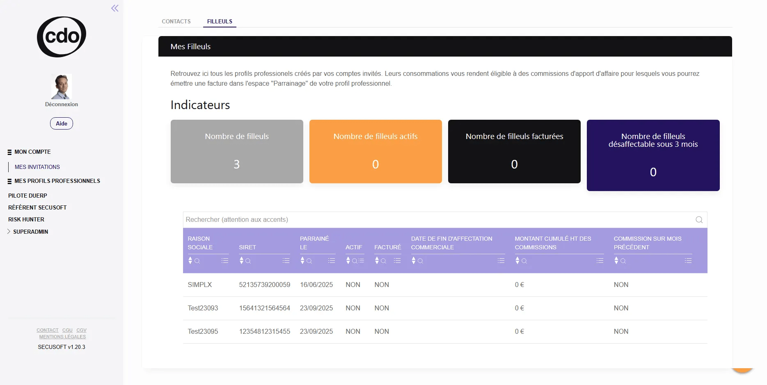Open filter list for Commission sur mois précédent
This screenshot has width=767, height=385.
[688, 261]
